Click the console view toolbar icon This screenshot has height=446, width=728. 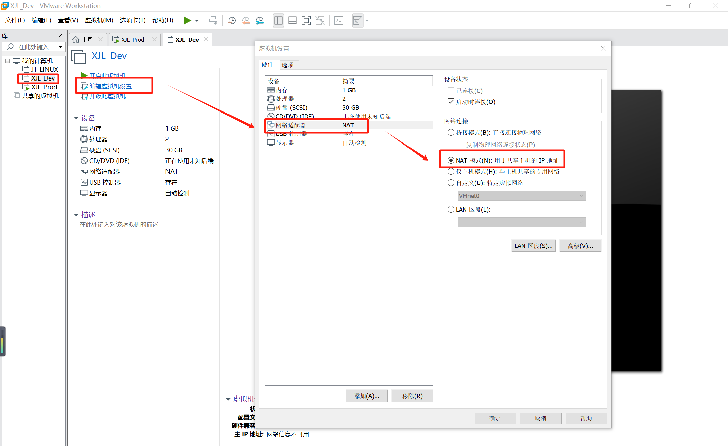(339, 21)
